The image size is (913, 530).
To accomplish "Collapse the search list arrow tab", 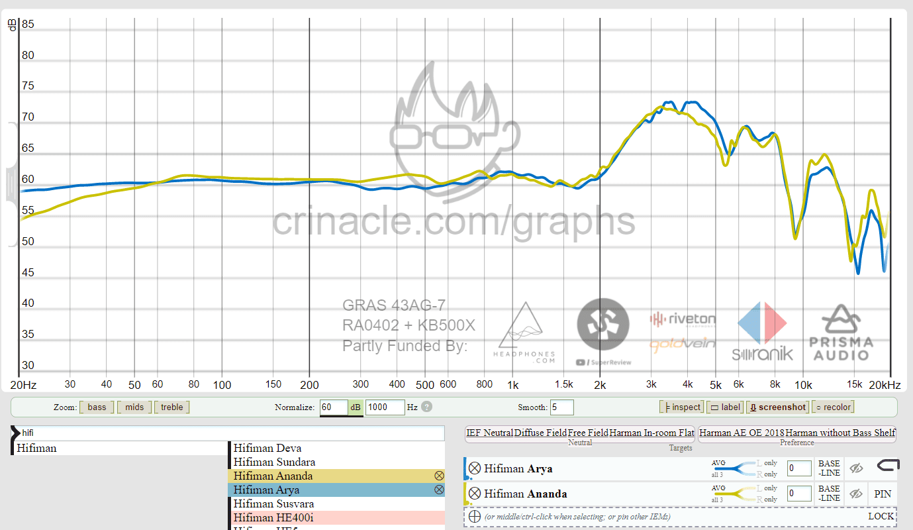I will pyautogui.click(x=16, y=433).
